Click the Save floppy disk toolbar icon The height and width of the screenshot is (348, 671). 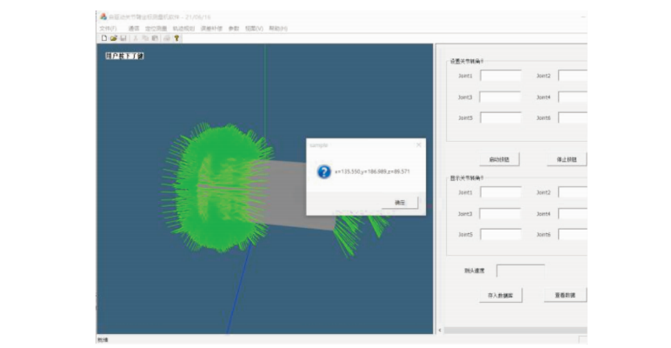(123, 38)
